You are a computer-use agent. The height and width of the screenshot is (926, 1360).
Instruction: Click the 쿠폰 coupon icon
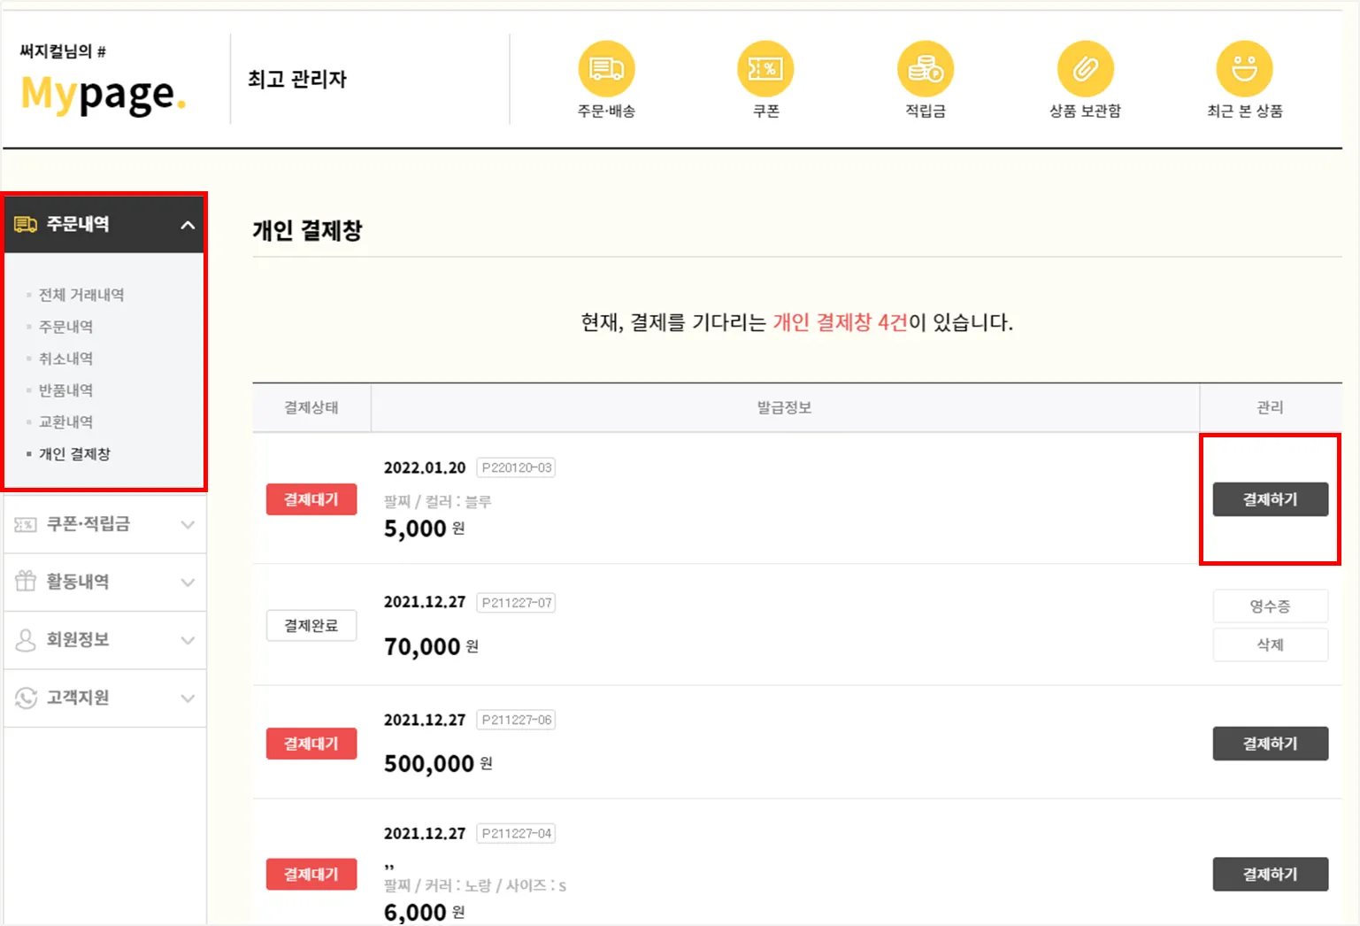click(765, 69)
